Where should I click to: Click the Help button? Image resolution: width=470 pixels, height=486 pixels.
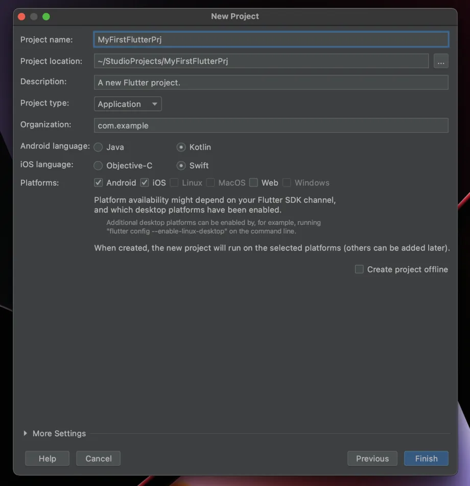click(x=47, y=458)
